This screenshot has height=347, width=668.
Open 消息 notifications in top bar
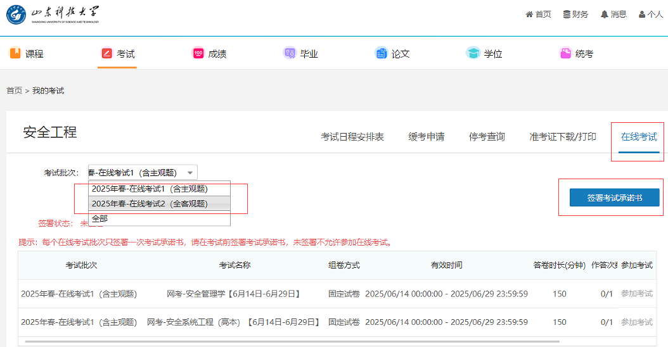(x=613, y=14)
